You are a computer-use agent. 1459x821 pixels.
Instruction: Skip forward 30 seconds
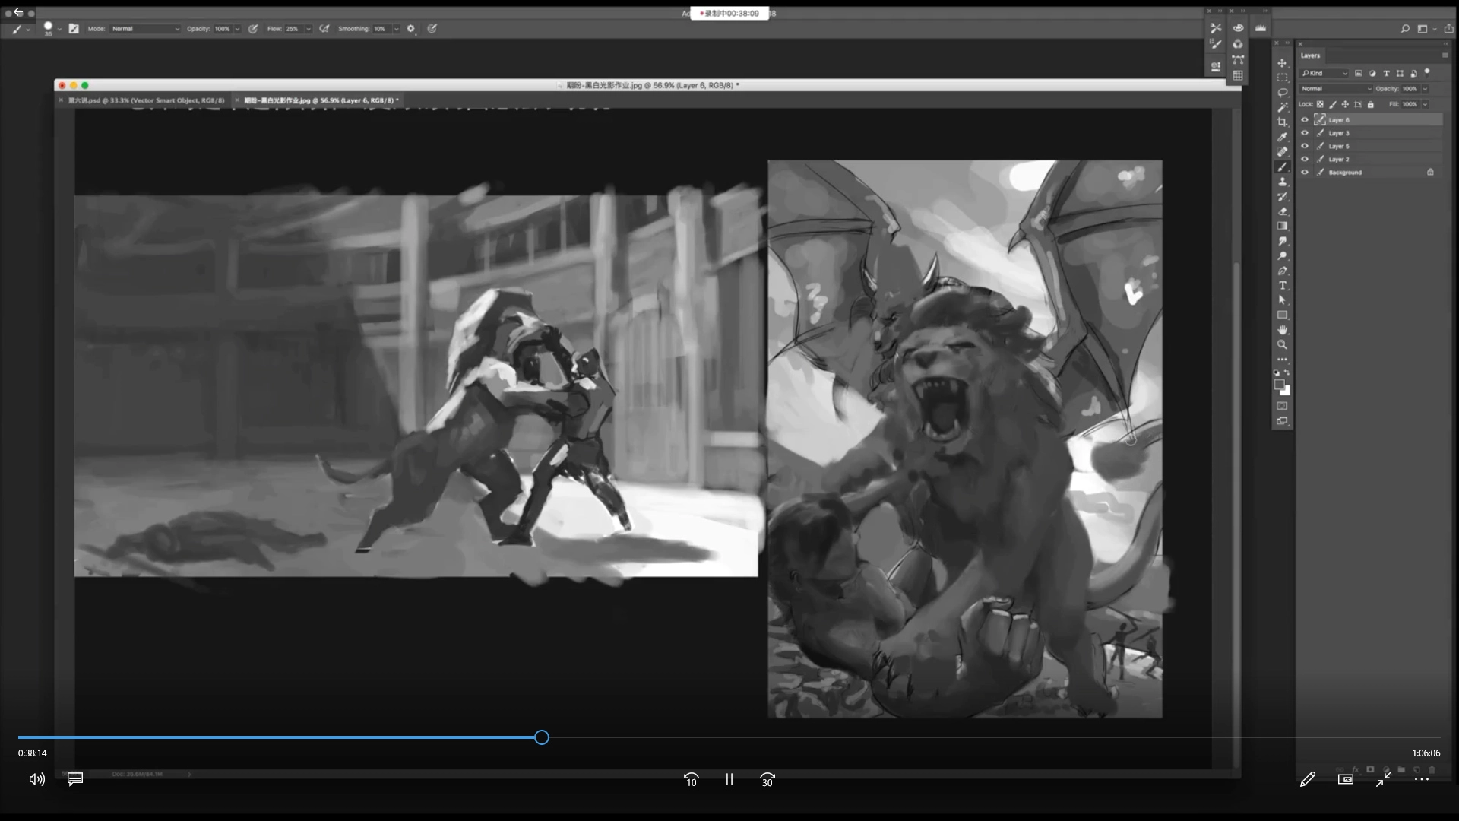click(x=767, y=779)
